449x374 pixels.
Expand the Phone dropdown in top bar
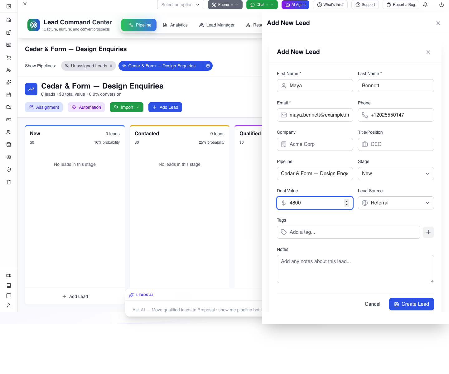click(x=237, y=5)
